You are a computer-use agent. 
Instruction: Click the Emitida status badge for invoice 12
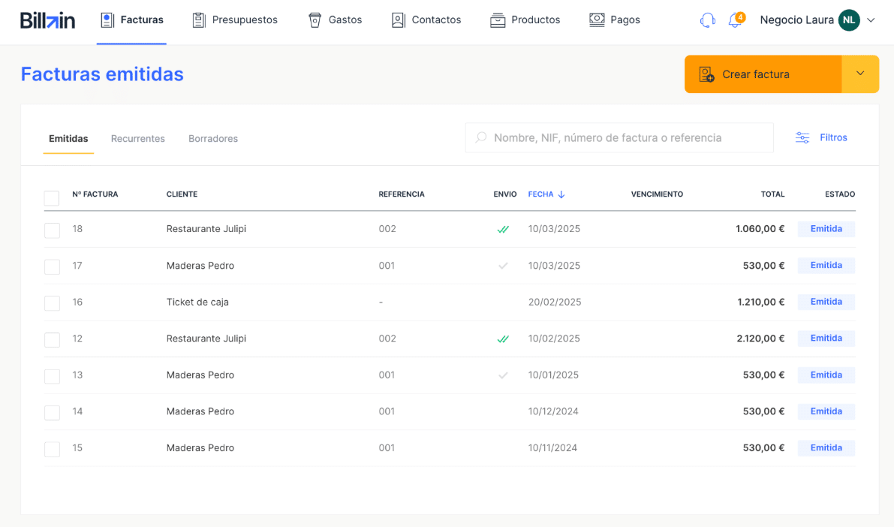826,339
